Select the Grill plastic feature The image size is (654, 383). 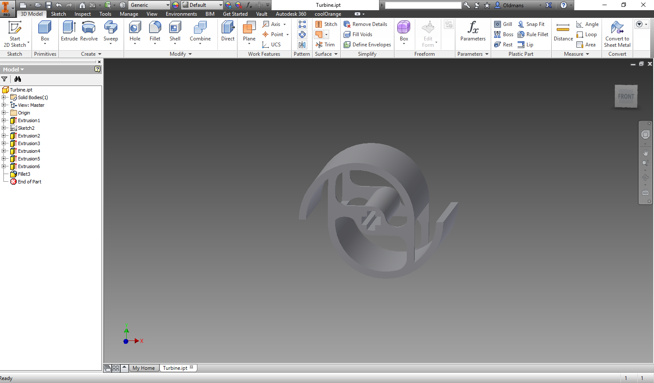point(503,24)
